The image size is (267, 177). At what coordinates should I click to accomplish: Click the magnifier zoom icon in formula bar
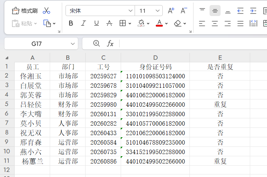[97, 44]
